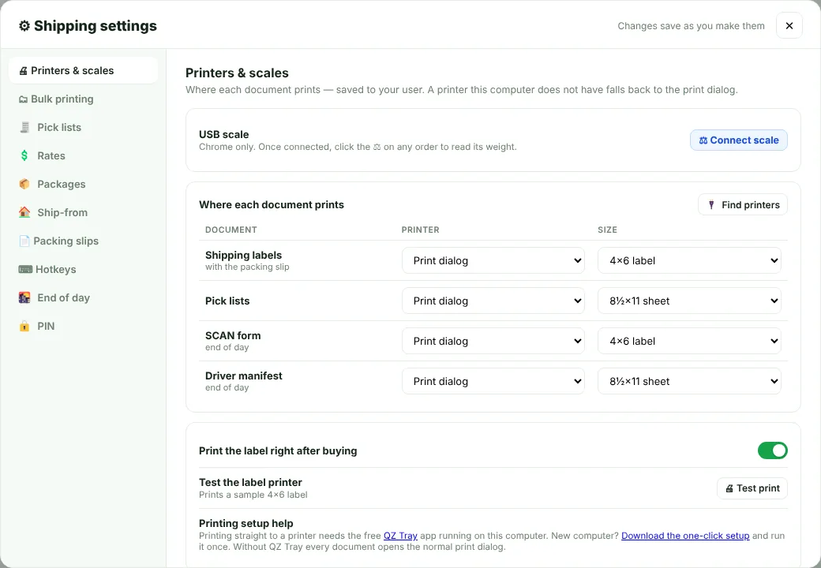
Task: Click the Find printers button
Action: (743, 204)
